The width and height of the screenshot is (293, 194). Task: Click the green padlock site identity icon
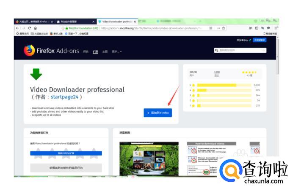coord(67,28)
